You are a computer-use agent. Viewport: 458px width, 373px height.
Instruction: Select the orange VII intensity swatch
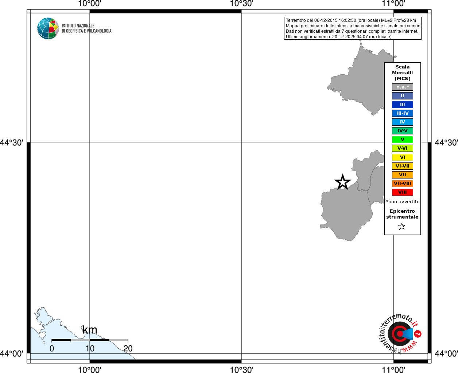pos(403,175)
